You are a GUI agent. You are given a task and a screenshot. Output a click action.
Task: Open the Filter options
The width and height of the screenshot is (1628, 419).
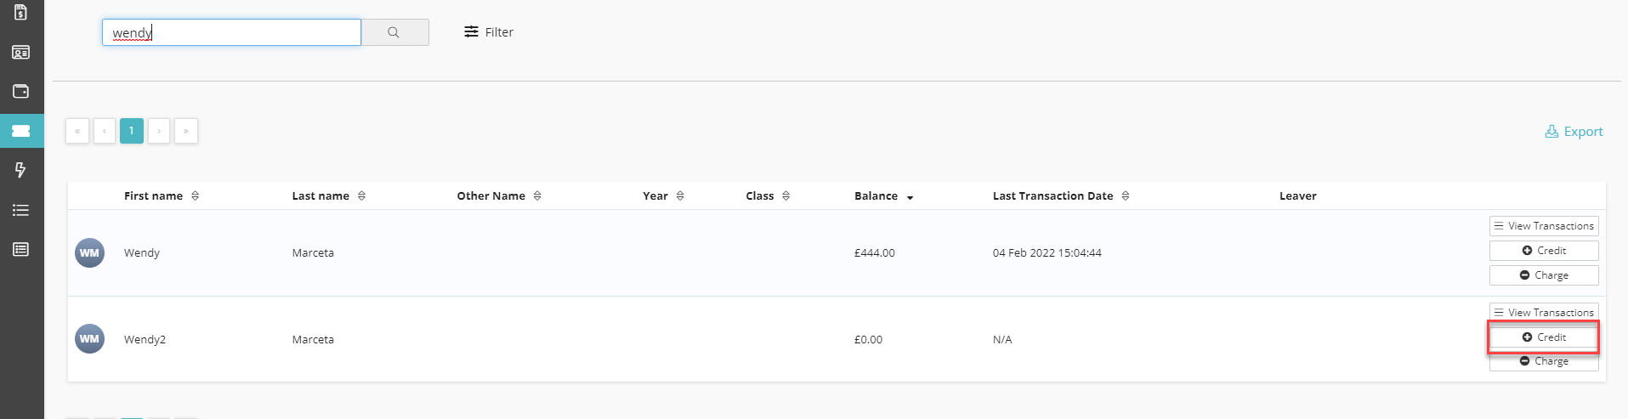[x=489, y=32]
